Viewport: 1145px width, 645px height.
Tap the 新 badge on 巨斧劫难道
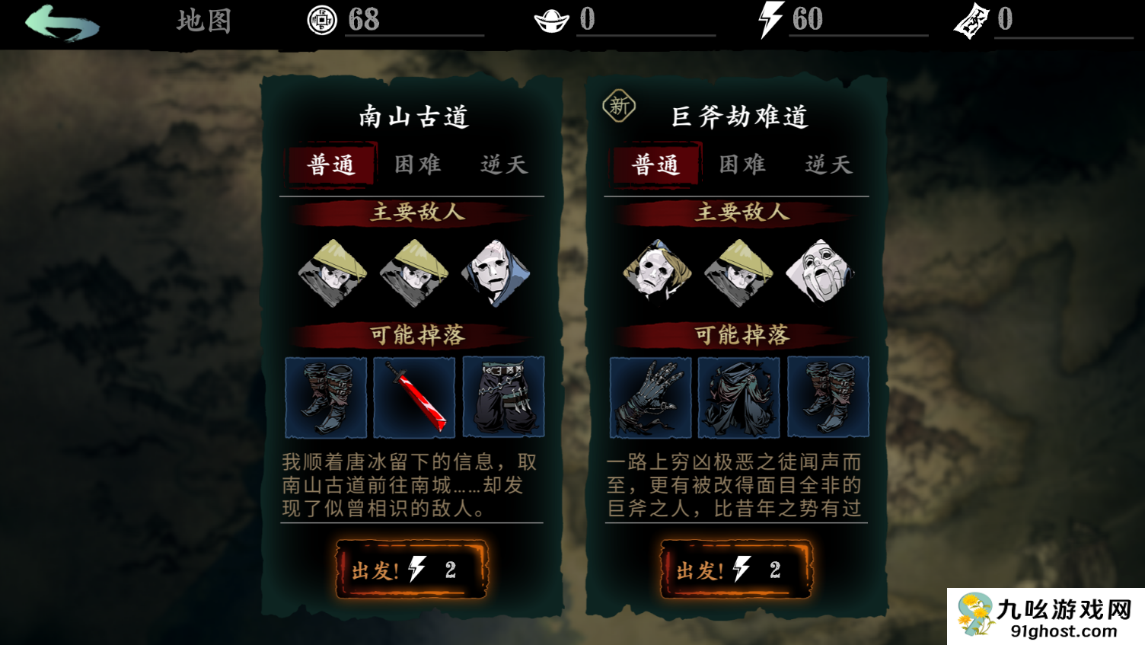(x=619, y=106)
